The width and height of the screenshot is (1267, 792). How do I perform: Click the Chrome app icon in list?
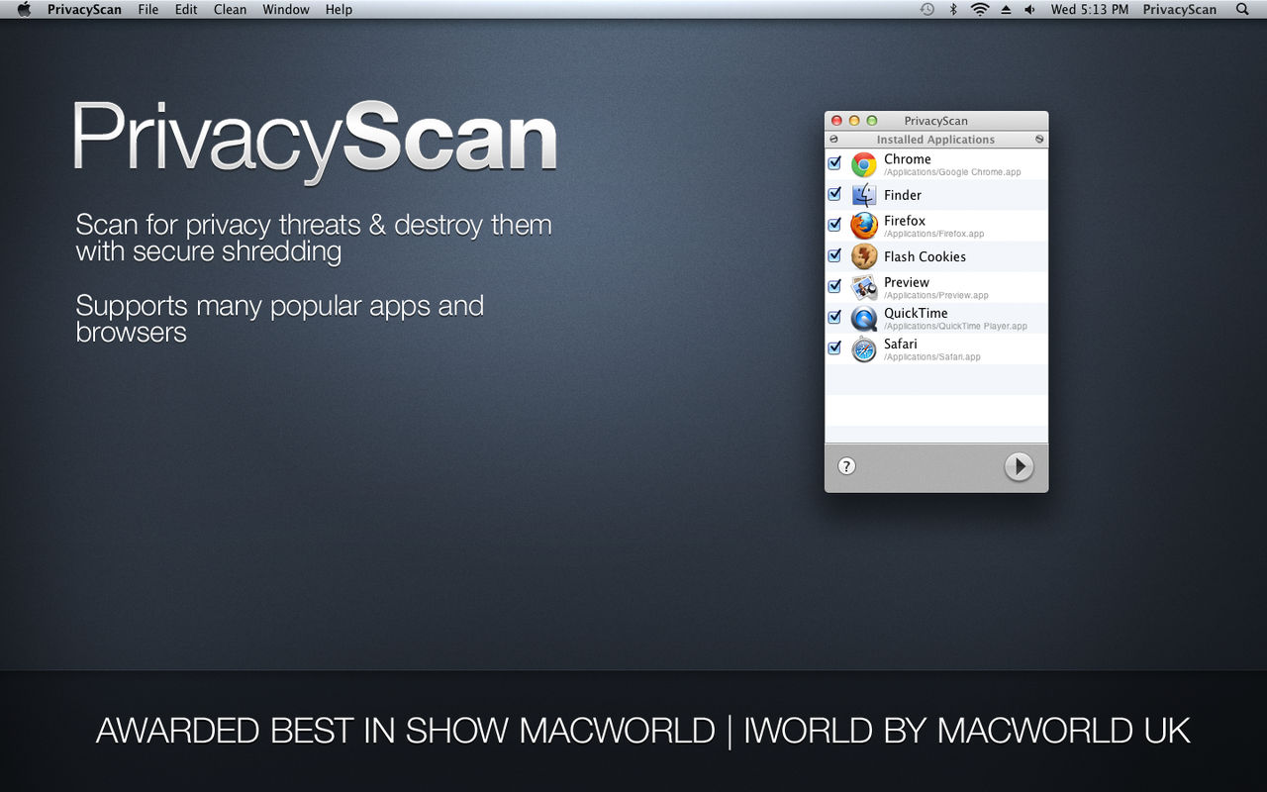864,164
